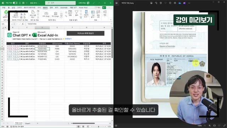Click the Normal view icon in status bar
Screen dimensions: 227x128
pyautogui.click(x=78, y=127)
